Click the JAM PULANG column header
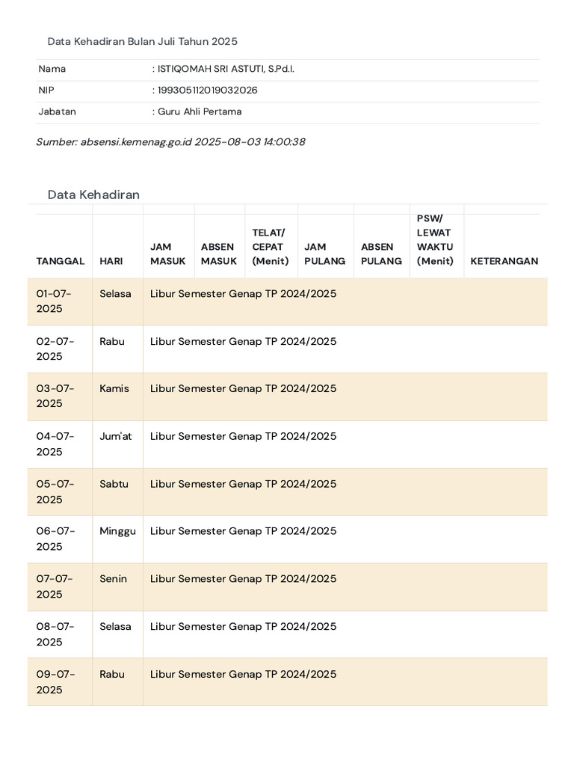Screen dimensions: 574x766 click(324, 254)
